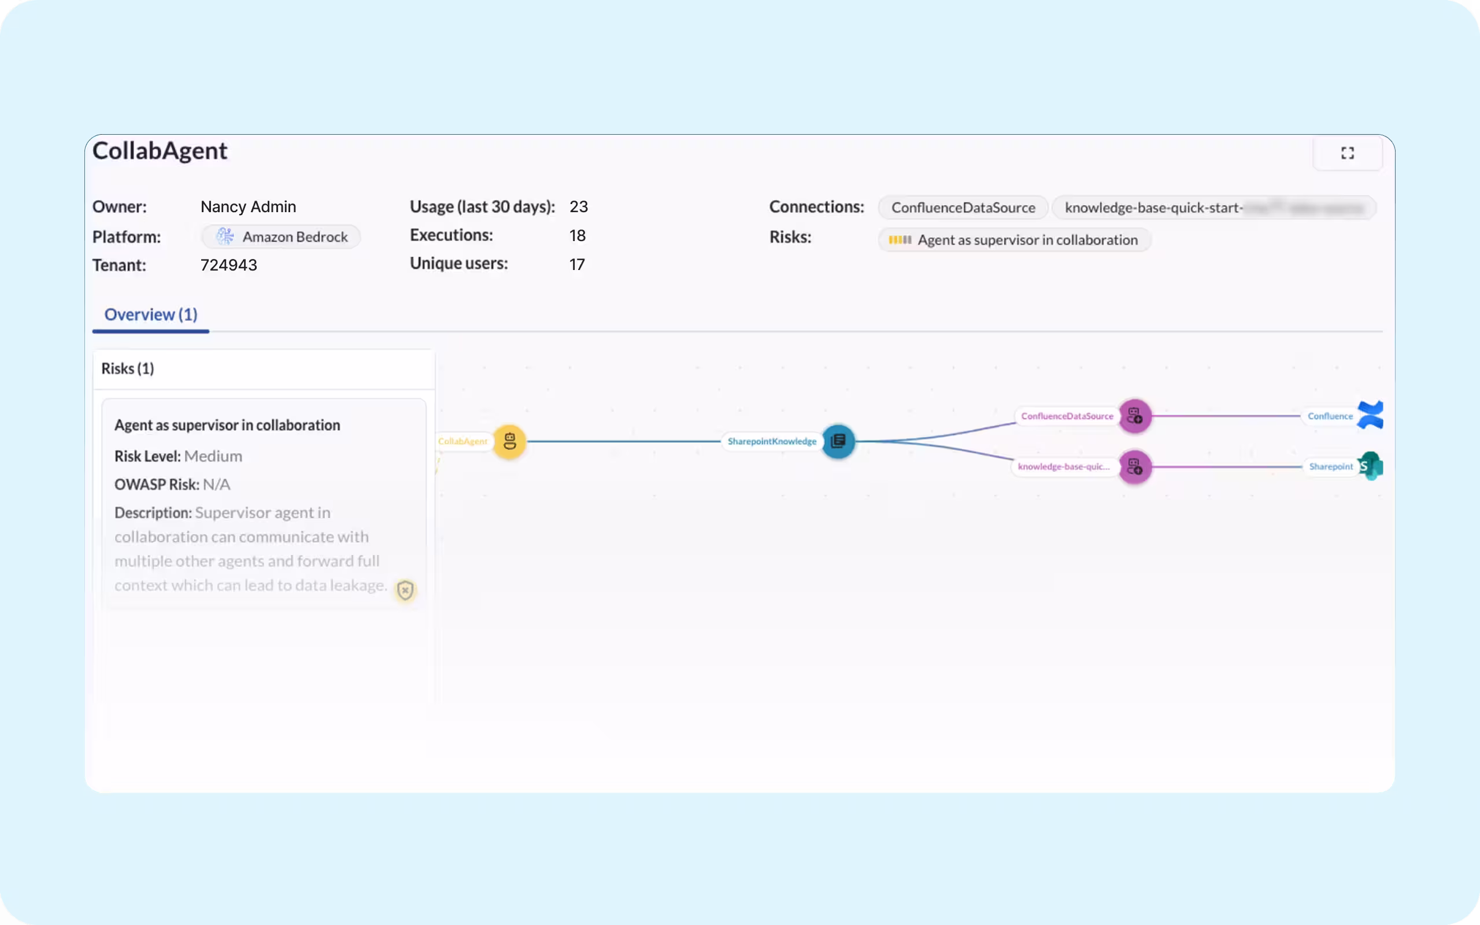Click the knowledge-base-quic... graph label
Screen dimensions: 1480x925
[1064, 467]
